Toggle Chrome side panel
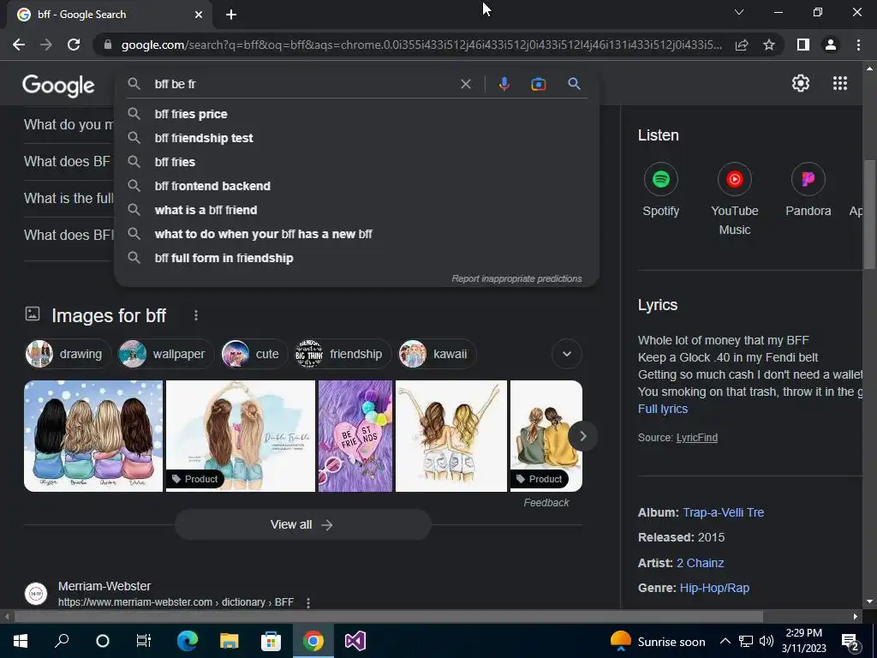This screenshot has width=877, height=658. pyautogui.click(x=802, y=45)
